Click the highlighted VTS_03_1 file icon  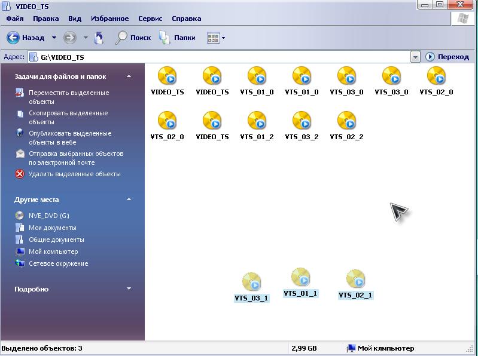(x=252, y=283)
